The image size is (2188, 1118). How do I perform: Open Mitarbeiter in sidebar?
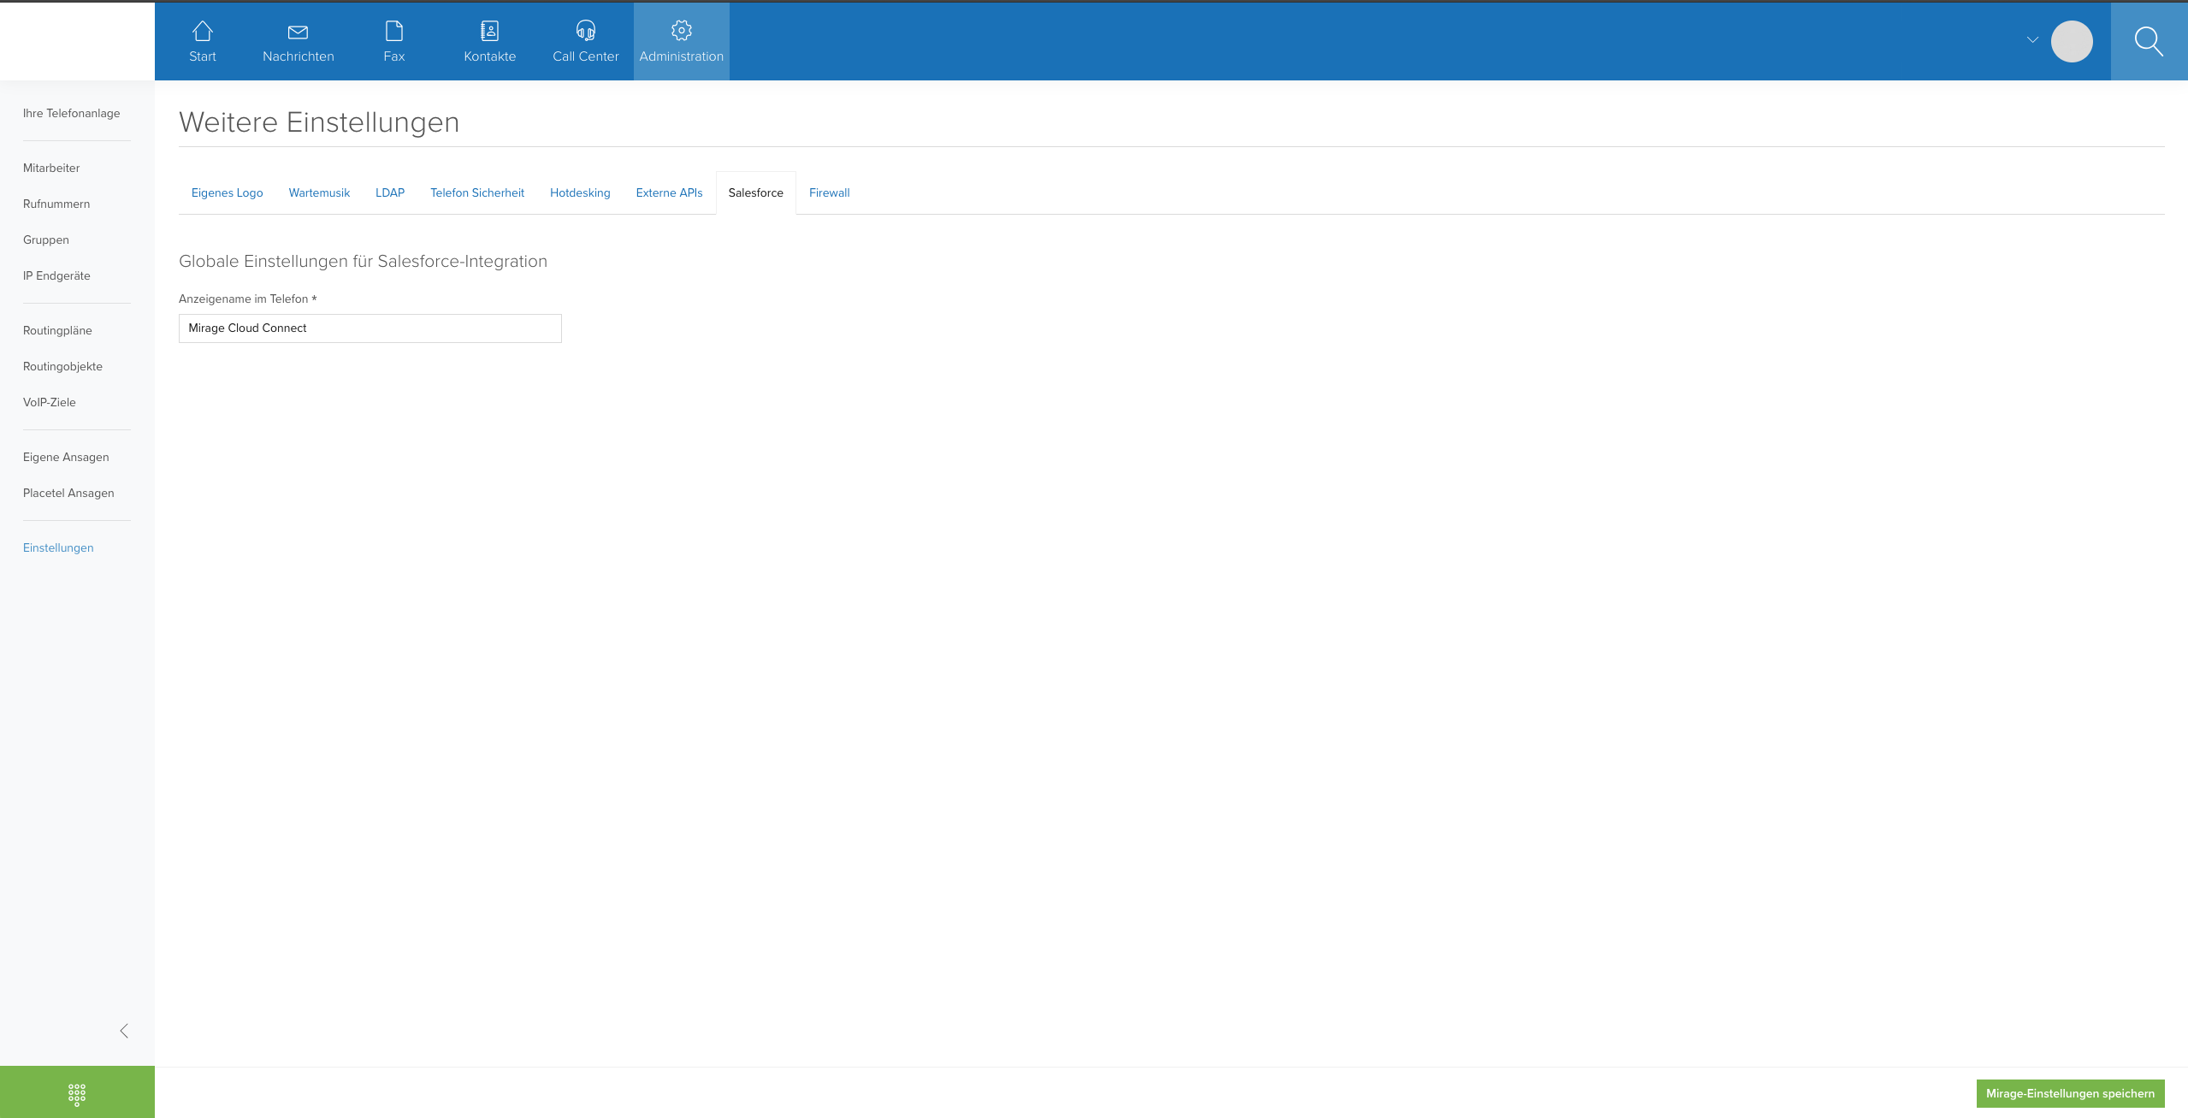(x=51, y=168)
